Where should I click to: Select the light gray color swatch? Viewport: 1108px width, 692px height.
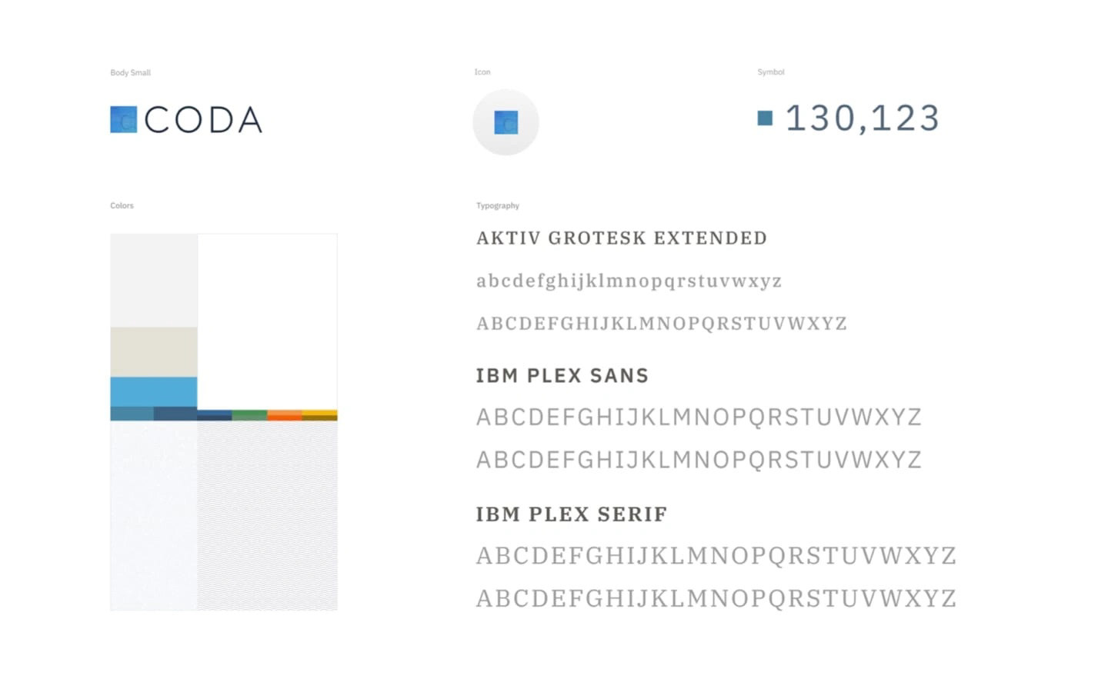[154, 281]
